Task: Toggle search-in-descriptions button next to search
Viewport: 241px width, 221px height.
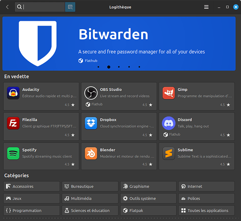Action: pyautogui.click(x=70, y=7)
